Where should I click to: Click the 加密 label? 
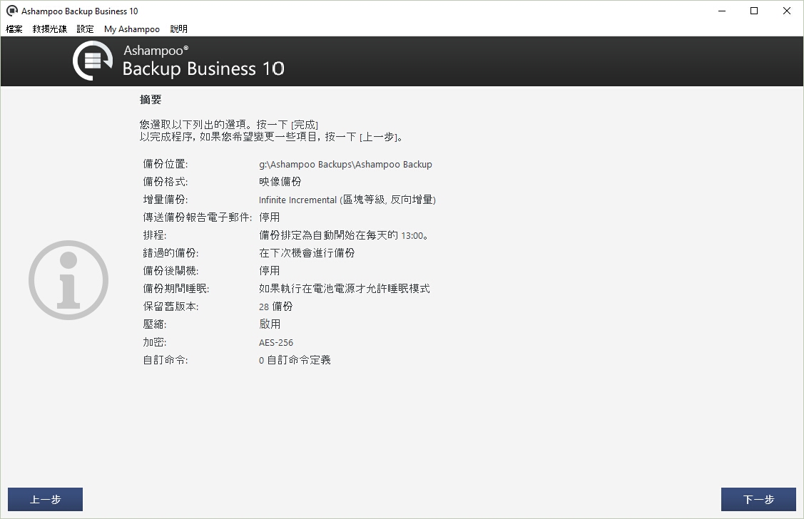pyautogui.click(x=154, y=342)
